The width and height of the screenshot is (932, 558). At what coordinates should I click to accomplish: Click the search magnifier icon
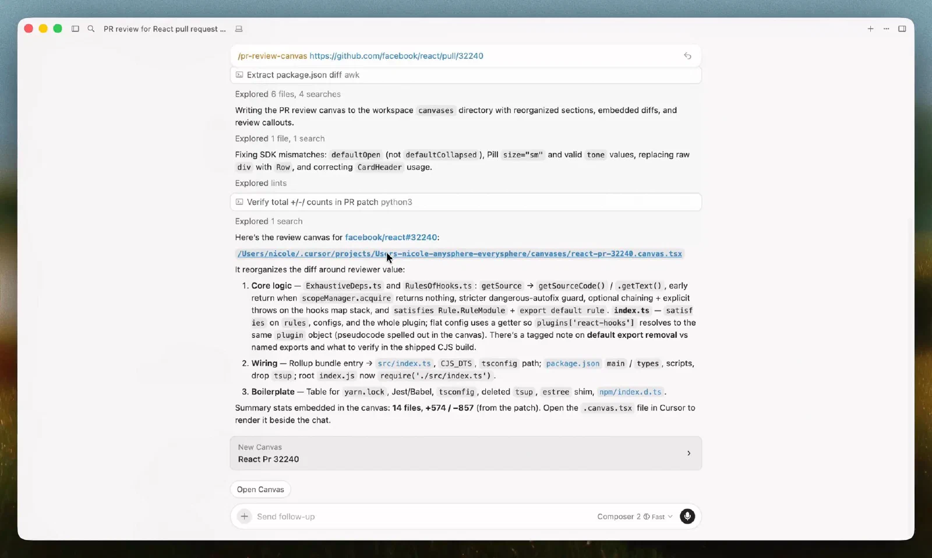tap(91, 29)
